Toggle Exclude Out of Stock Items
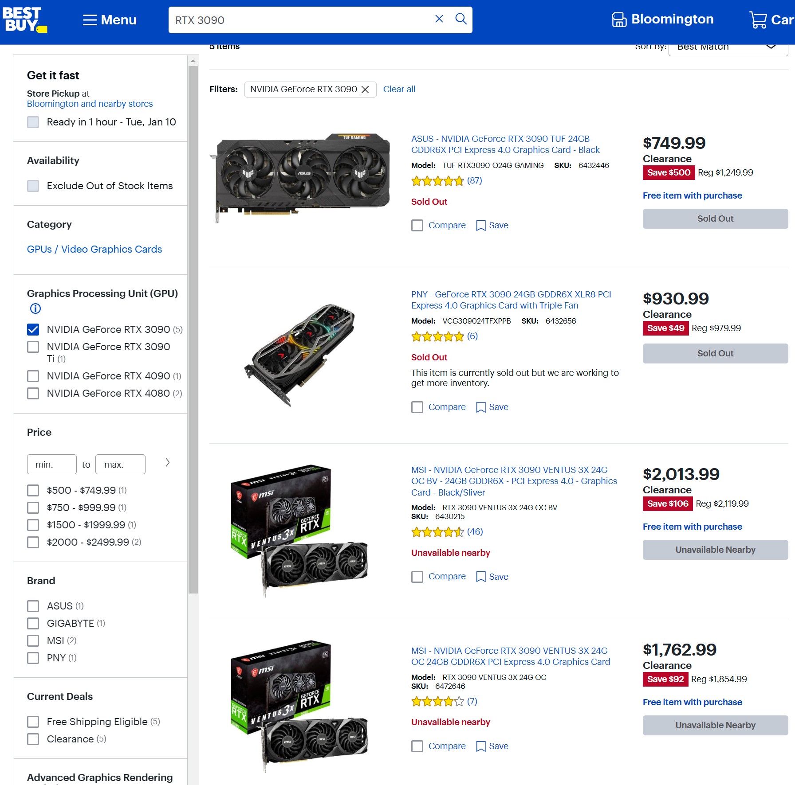Viewport: 795px width, 785px height. (x=33, y=186)
